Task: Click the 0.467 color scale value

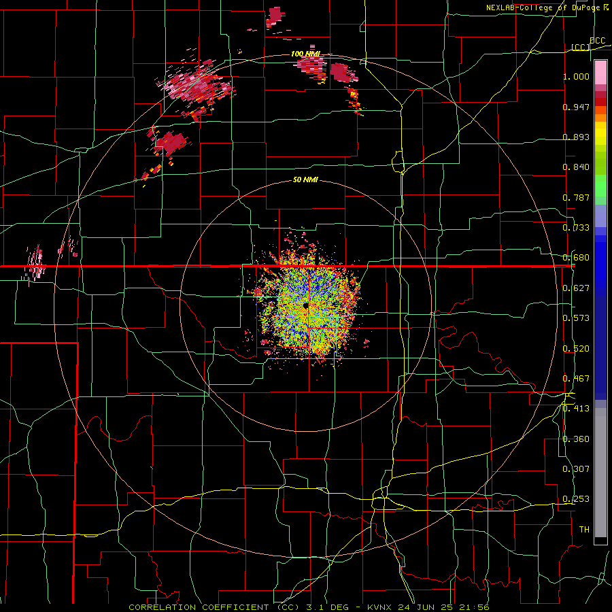Action: click(576, 379)
